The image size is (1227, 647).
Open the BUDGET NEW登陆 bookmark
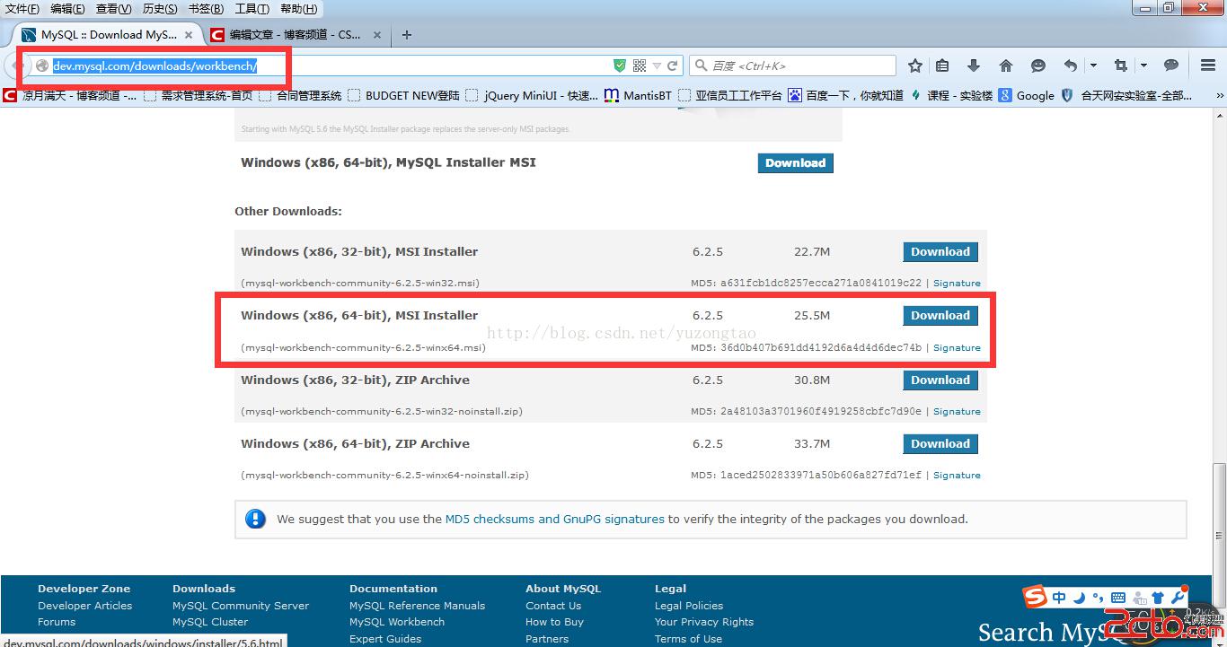coord(403,95)
